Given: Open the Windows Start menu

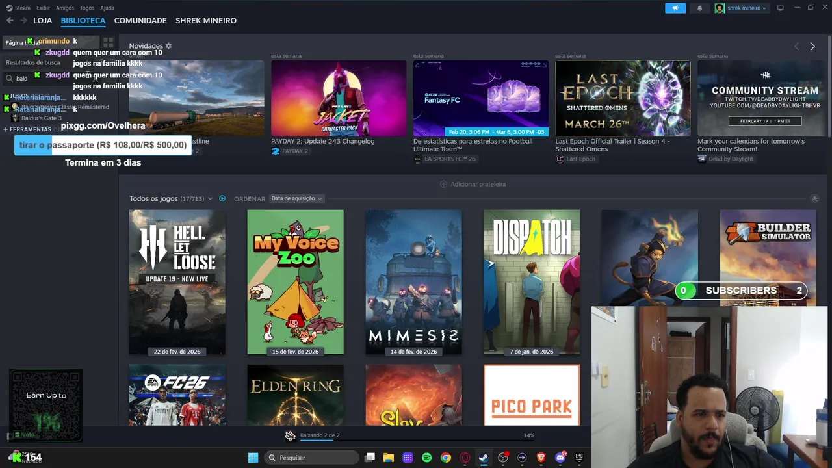Looking at the screenshot, I should [253, 458].
